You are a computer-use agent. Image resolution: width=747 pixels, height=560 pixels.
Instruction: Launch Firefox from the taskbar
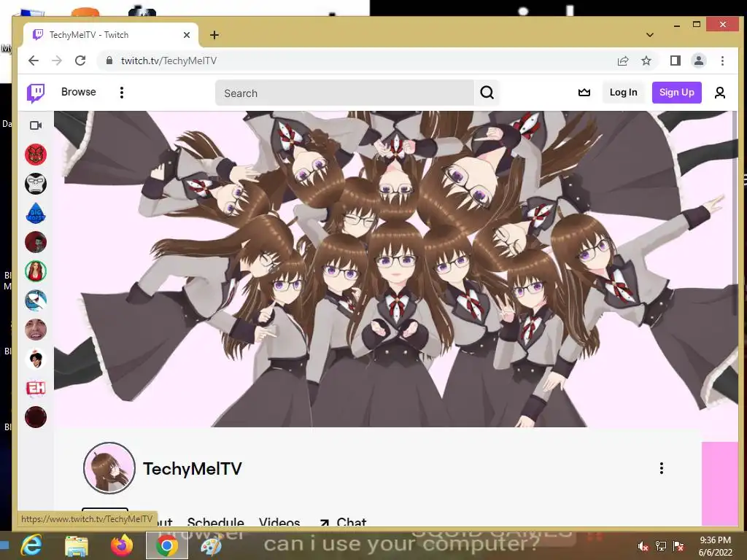click(122, 545)
